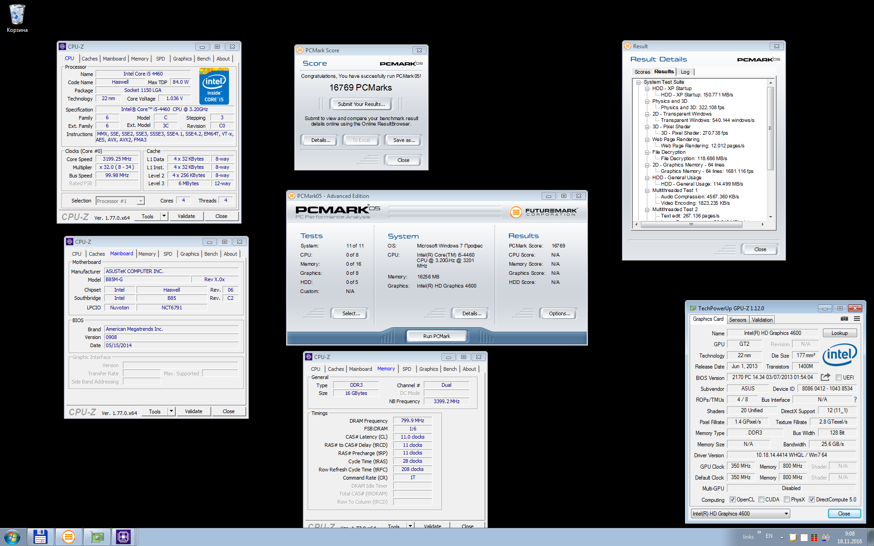Expand the links toolbar chevron on taskbar
The image size is (874, 546).
759,532
